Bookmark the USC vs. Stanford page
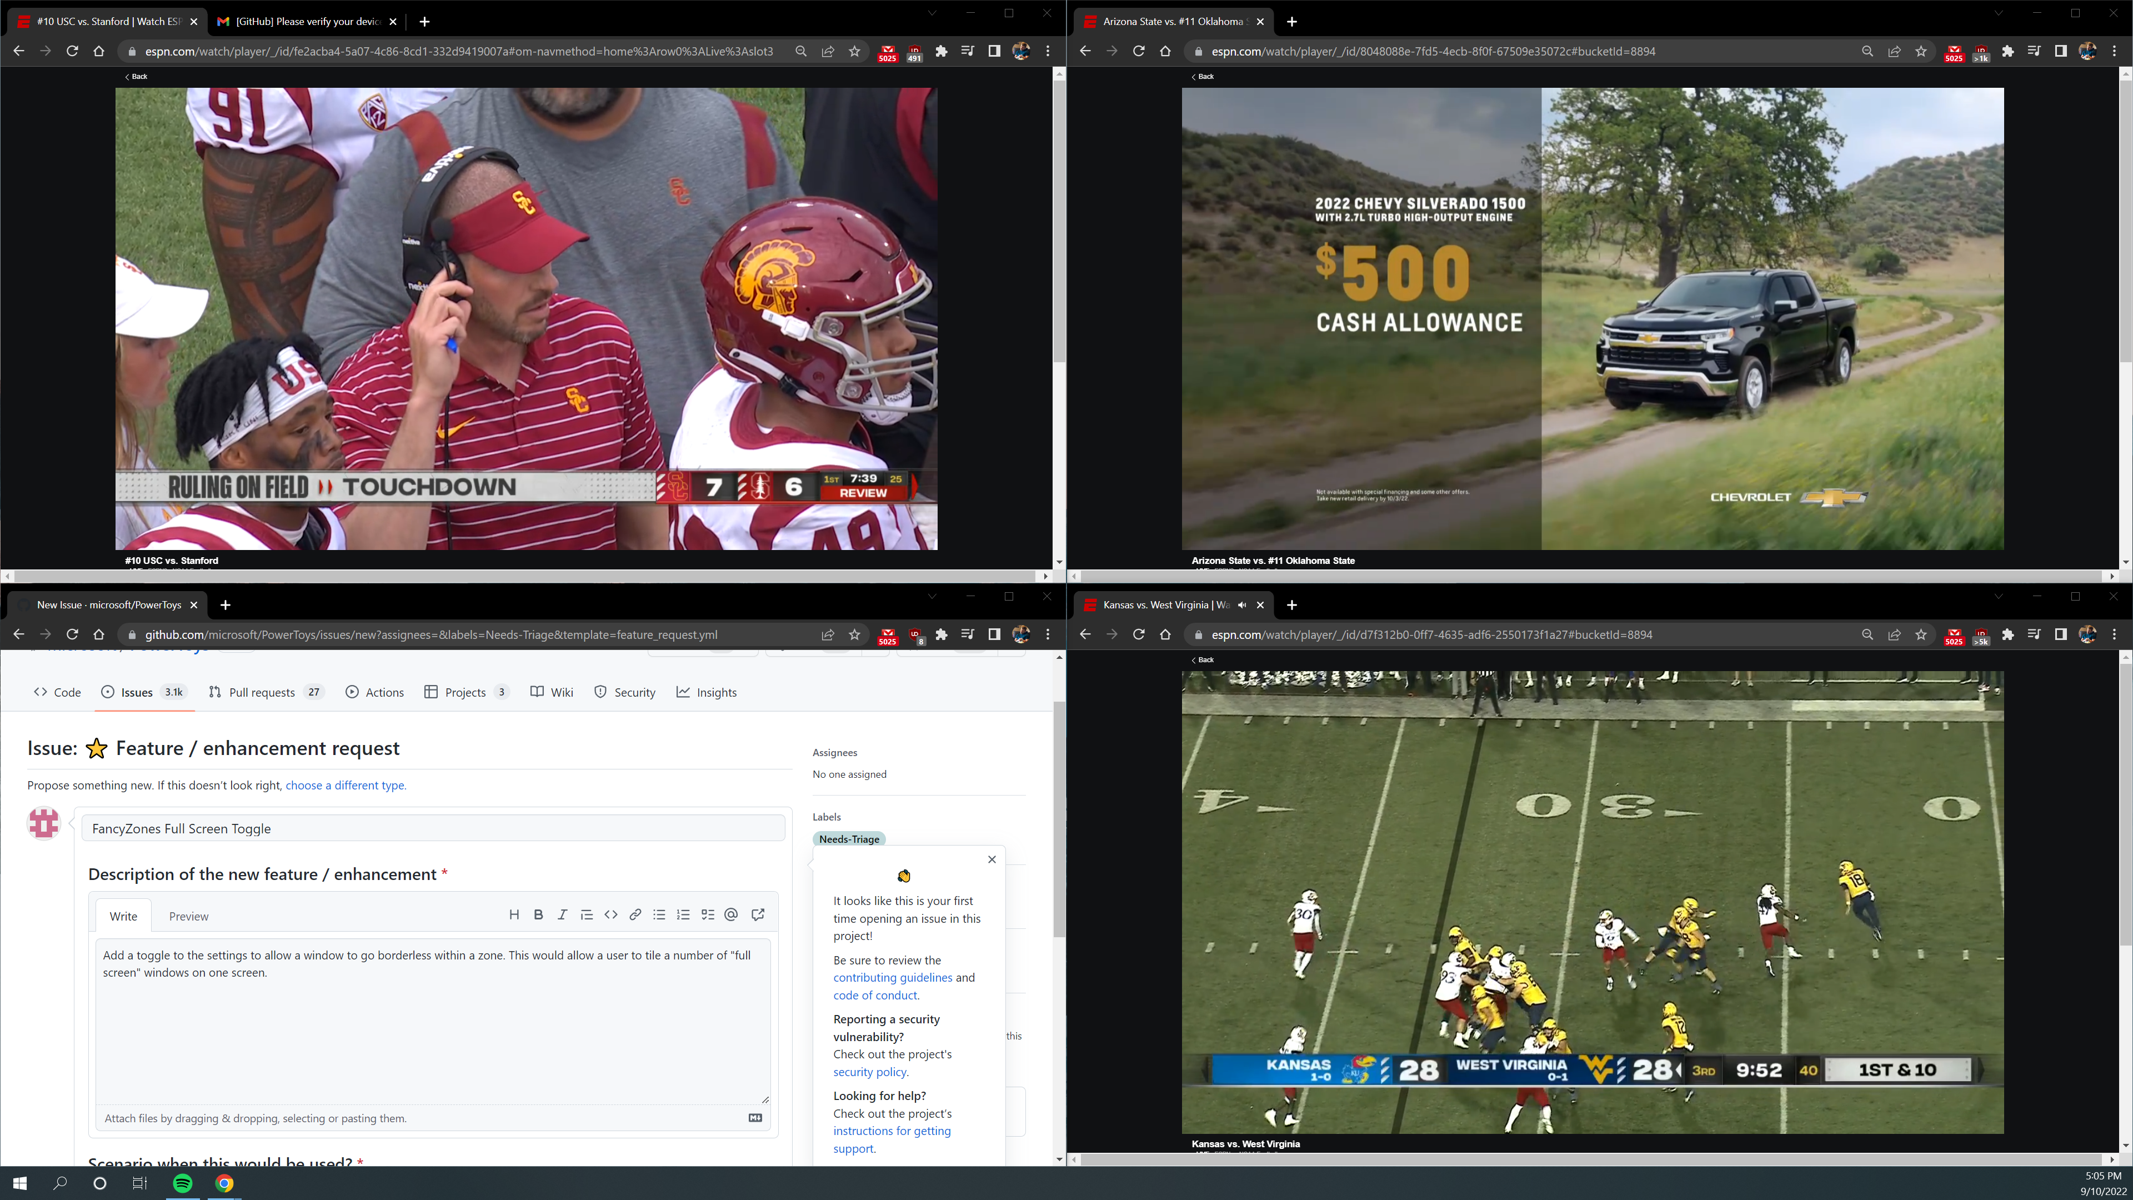The width and height of the screenshot is (2133, 1200). pyautogui.click(x=854, y=51)
